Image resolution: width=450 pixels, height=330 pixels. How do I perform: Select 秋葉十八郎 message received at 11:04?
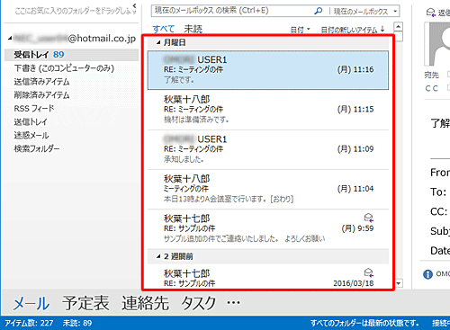268,189
